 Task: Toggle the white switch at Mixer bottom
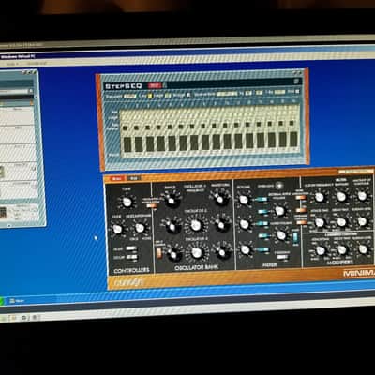[x=283, y=257]
